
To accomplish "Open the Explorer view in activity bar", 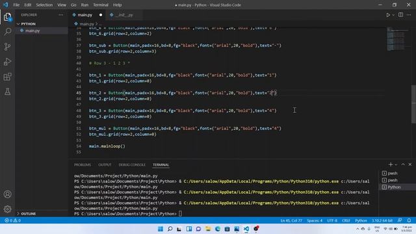I will click(7, 17).
